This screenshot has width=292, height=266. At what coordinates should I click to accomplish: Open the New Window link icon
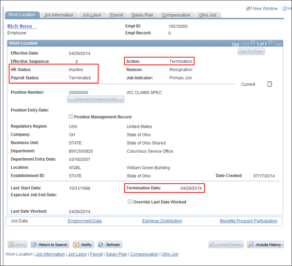(x=249, y=8)
